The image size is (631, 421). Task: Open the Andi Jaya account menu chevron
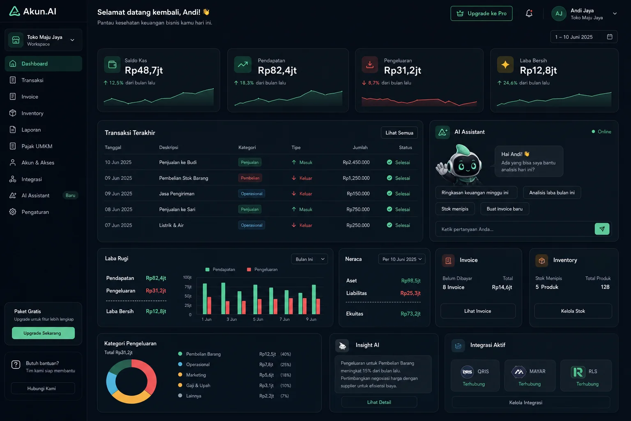(x=615, y=14)
